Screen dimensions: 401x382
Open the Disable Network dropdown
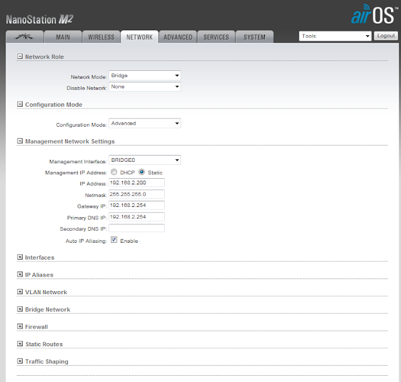click(145, 87)
